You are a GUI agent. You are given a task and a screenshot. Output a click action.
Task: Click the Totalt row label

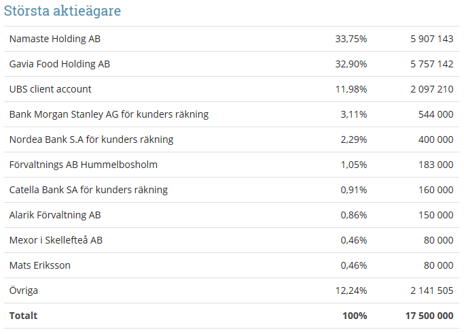tap(23, 316)
